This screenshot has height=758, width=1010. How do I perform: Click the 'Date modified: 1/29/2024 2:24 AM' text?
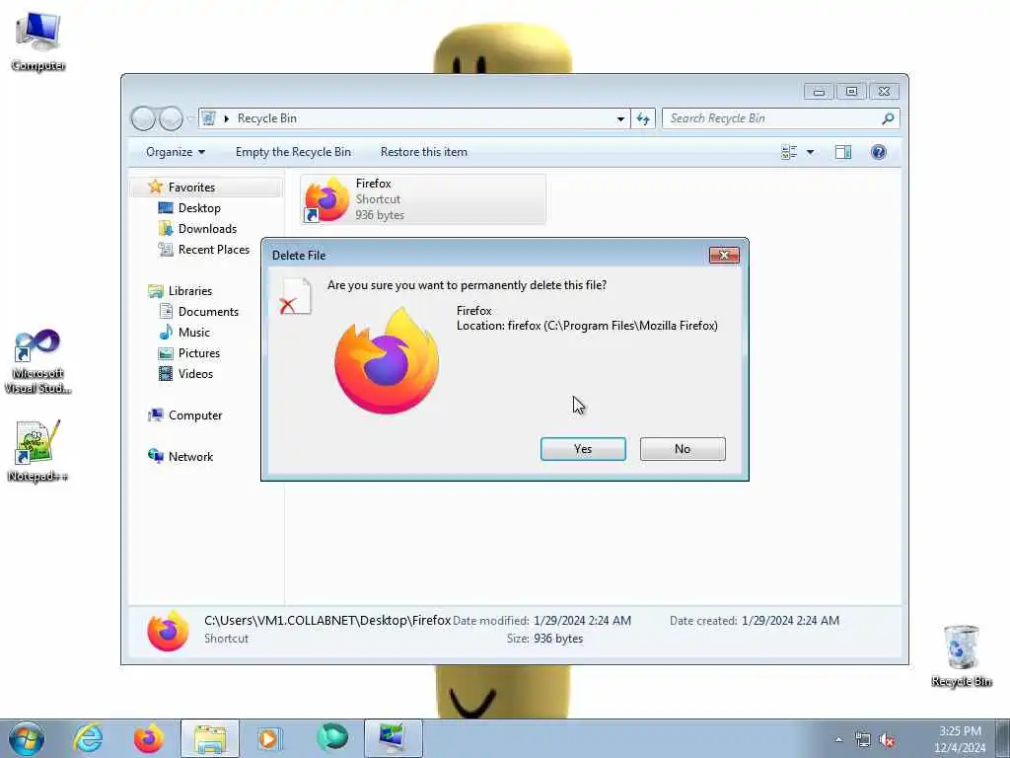(x=541, y=621)
